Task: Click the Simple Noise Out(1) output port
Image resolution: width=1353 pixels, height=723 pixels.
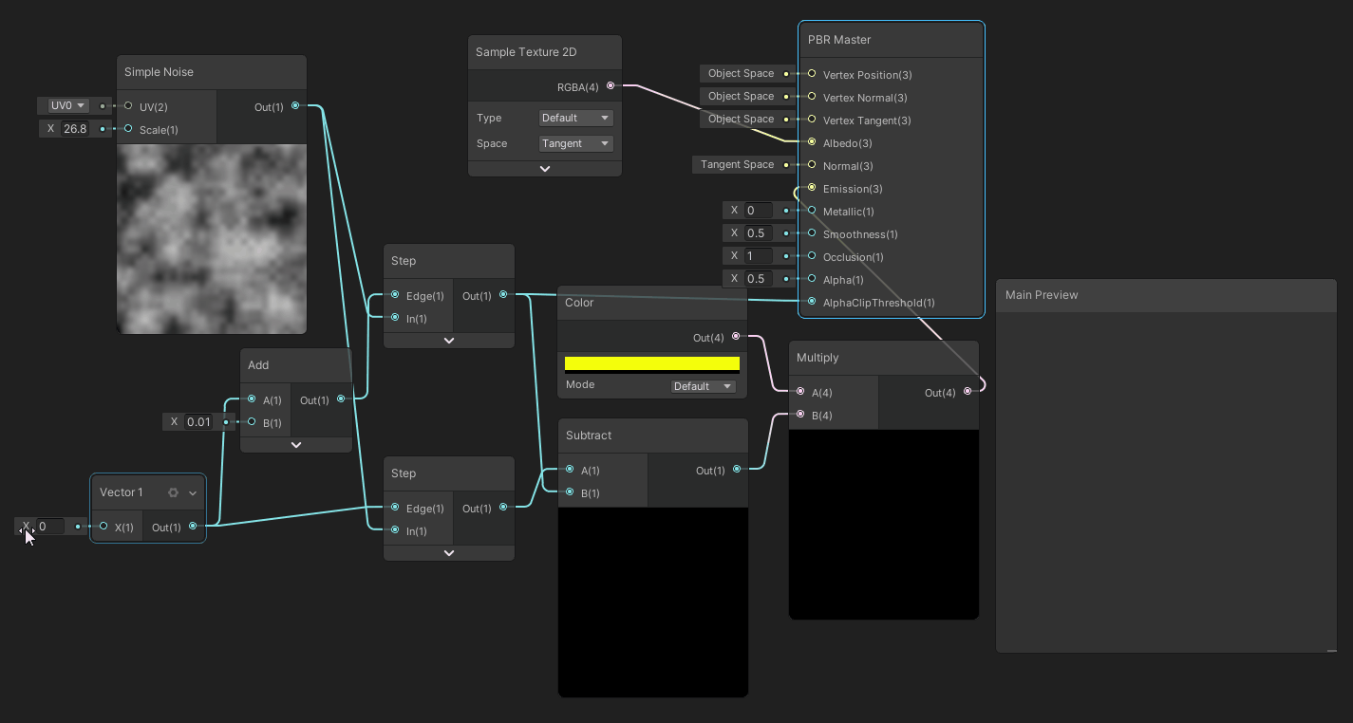Action: pyautogui.click(x=295, y=106)
